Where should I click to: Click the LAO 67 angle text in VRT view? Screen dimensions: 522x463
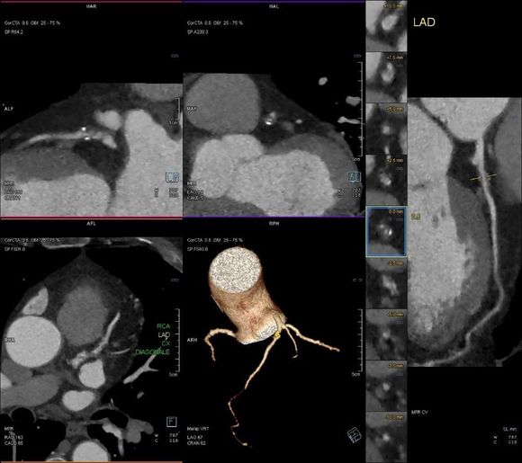[x=194, y=438]
